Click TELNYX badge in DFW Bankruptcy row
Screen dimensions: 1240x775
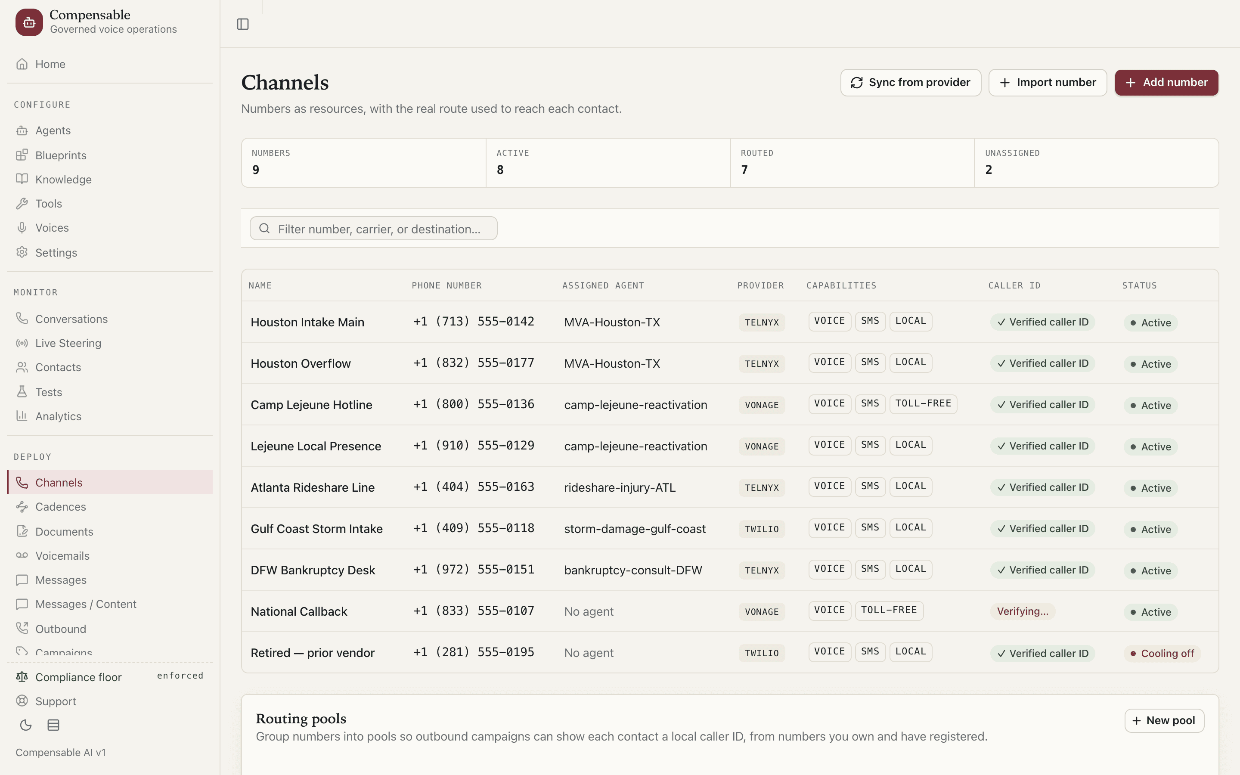click(761, 570)
